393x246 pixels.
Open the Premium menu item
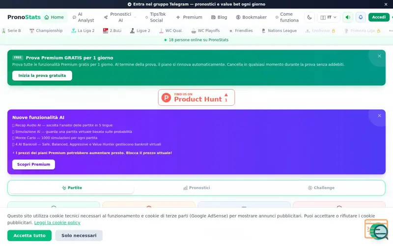click(x=189, y=17)
